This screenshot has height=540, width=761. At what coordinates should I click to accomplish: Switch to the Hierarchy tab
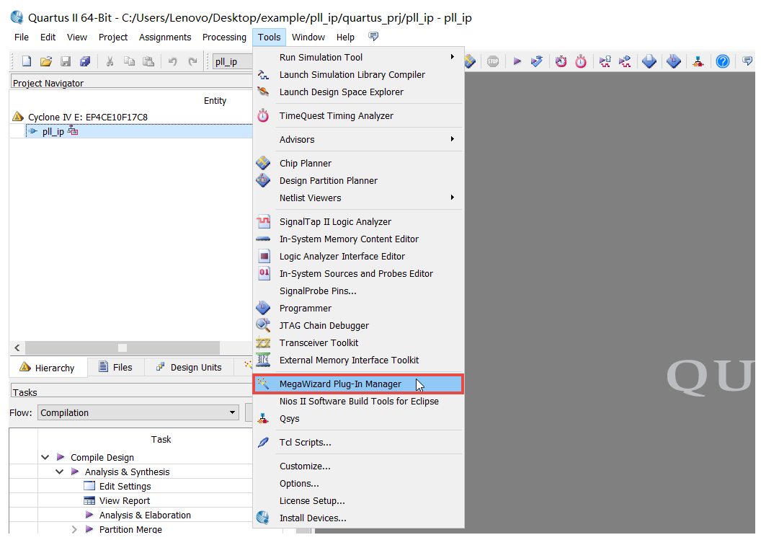coord(48,368)
